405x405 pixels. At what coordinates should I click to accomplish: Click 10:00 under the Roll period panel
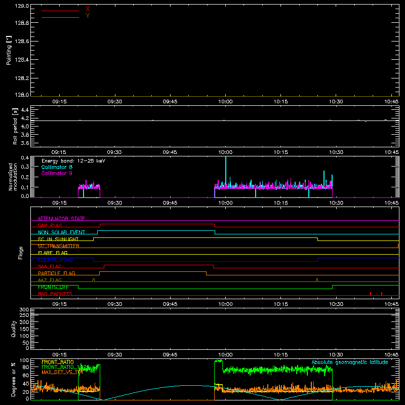pyautogui.click(x=225, y=152)
